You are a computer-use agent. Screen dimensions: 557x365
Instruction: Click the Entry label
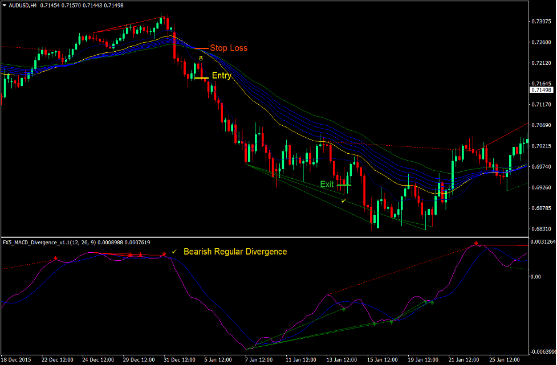[x=221, y=76]
